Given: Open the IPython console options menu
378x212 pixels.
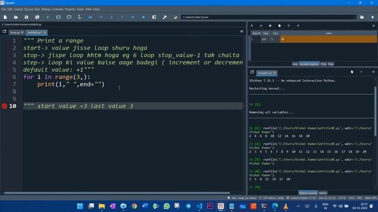Looking at the screenshot, I should coord(373,72).
